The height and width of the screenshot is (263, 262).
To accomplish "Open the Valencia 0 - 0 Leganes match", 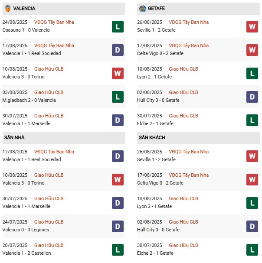I will click(26, 230).
